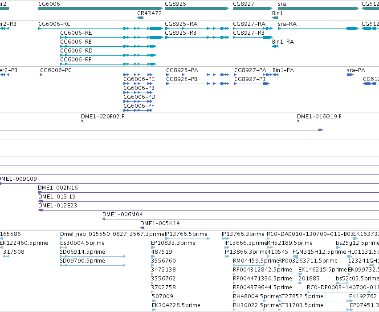Click the small CR43472 gene arrow glyph
The image size is (379, 312).
coord(140,18)
